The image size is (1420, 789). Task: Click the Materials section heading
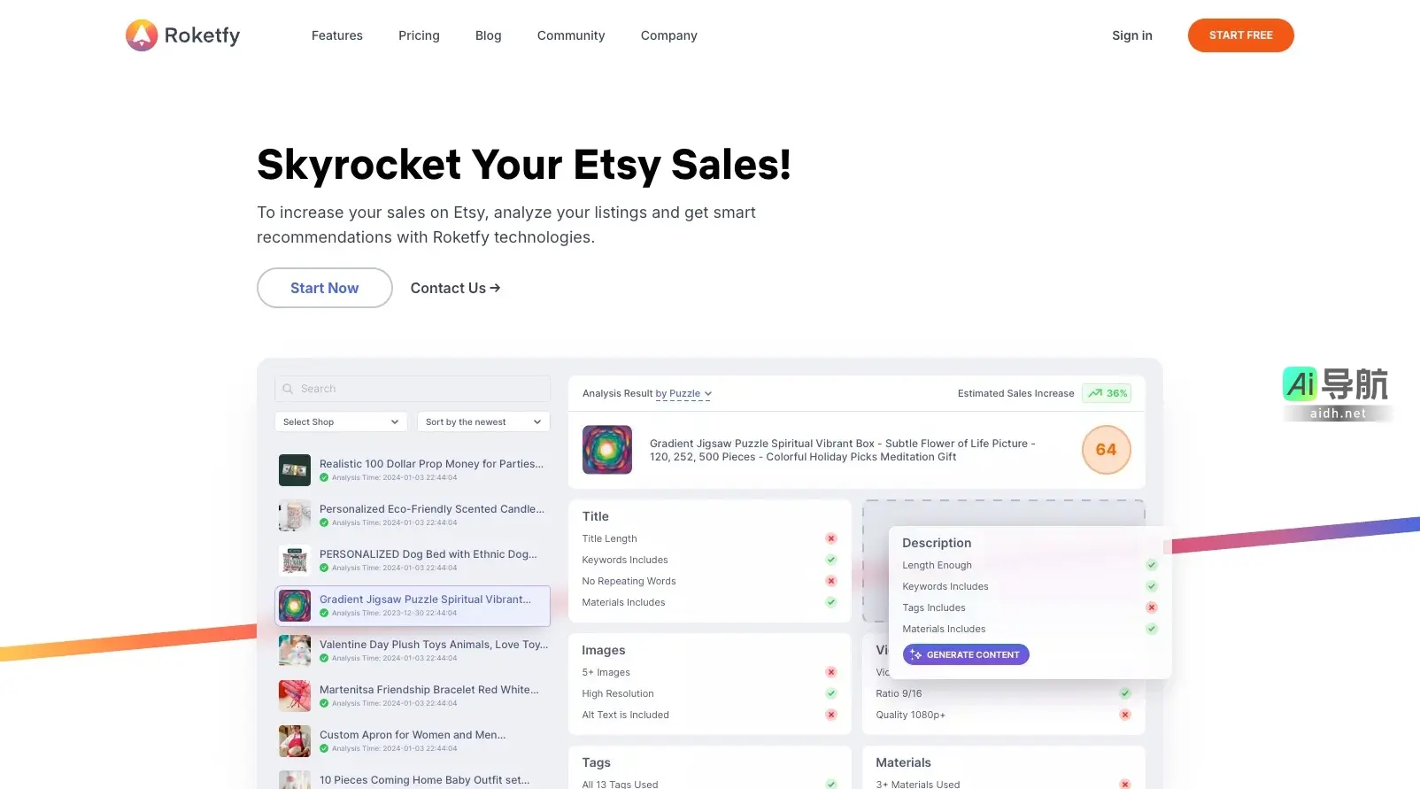(903, 762)
